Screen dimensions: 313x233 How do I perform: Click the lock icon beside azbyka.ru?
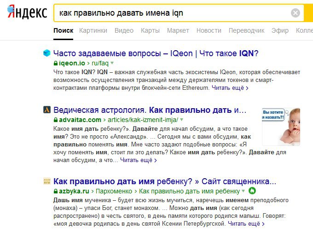(56, 191)
